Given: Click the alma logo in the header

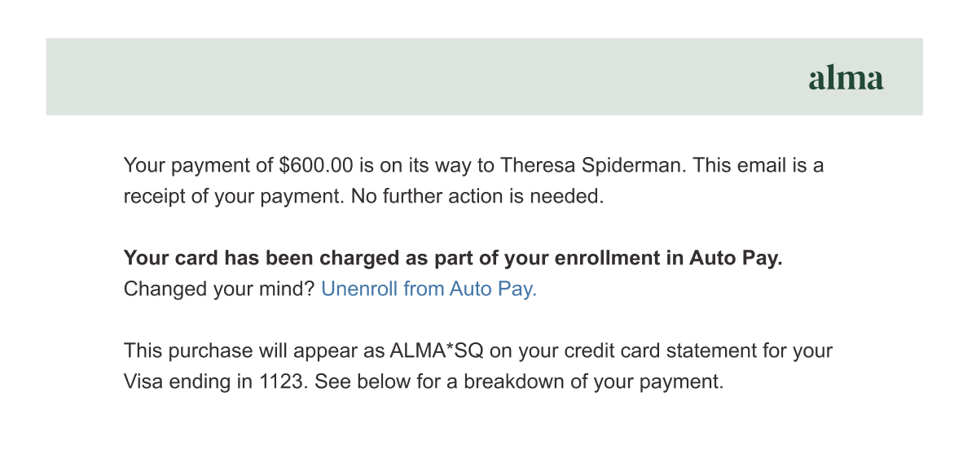Looking at the screenshot, I should (x=846, y=78).
